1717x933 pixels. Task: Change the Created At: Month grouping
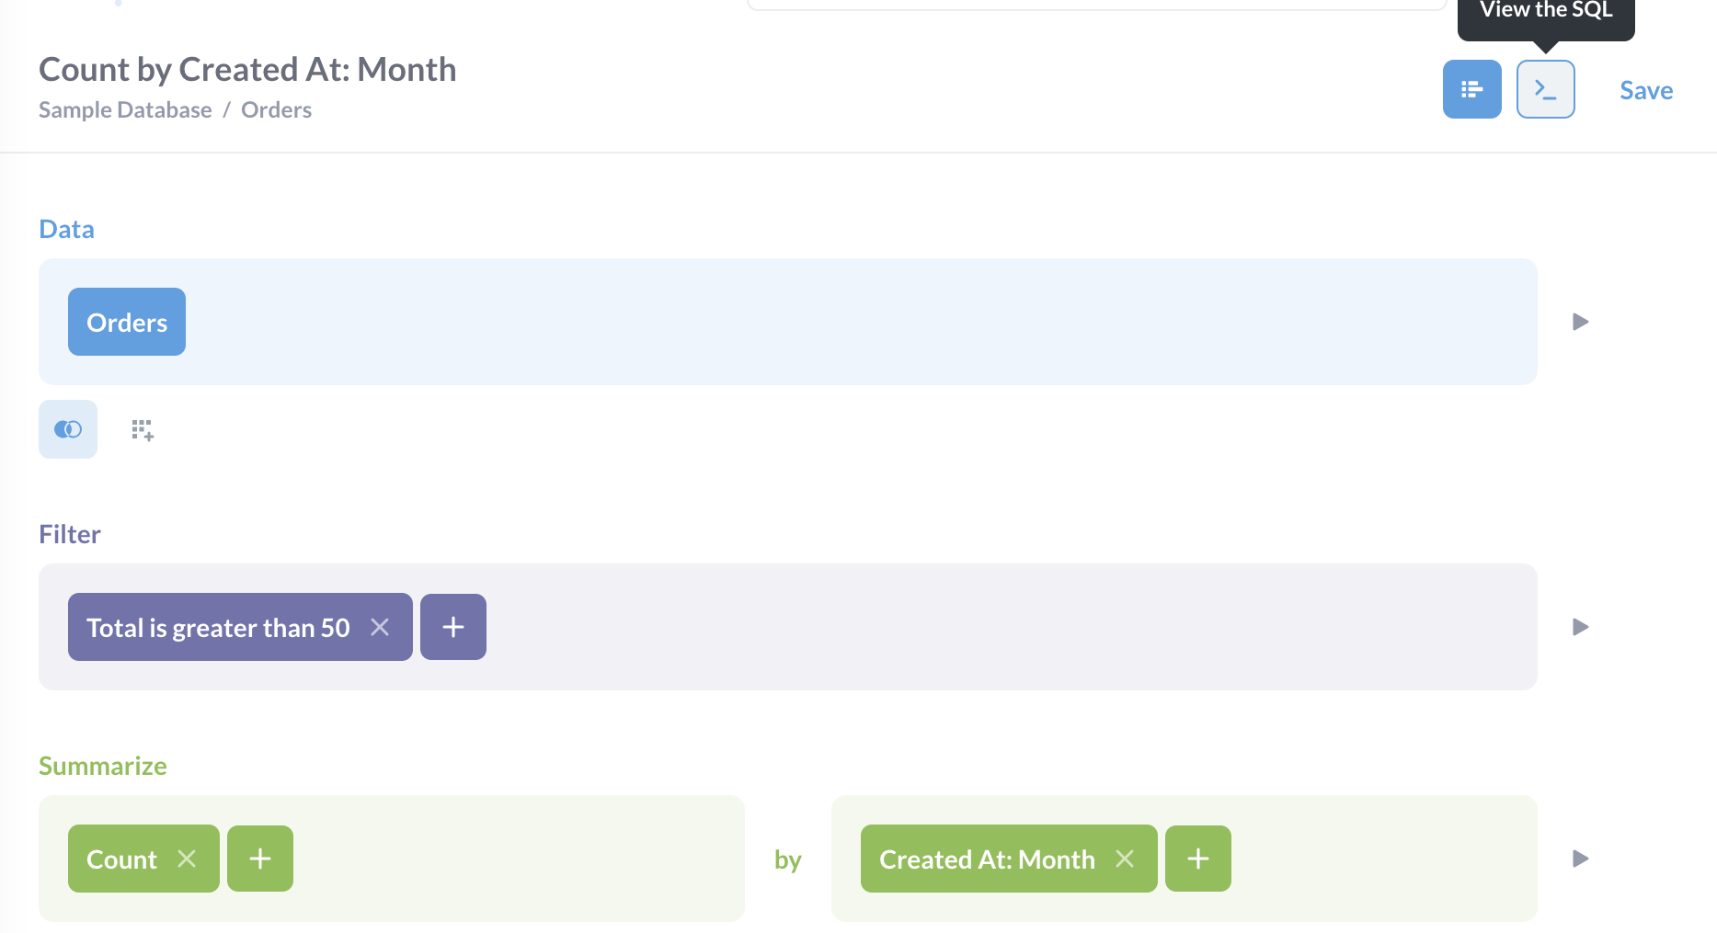(987, 859)
